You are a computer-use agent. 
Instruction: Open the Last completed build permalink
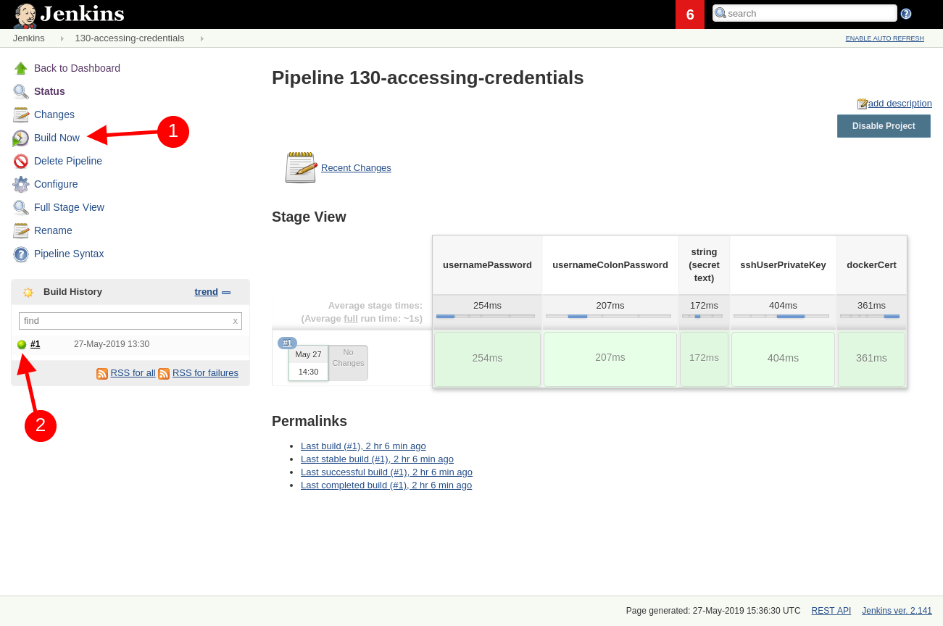pyautogui.click(x=386, y=485)
